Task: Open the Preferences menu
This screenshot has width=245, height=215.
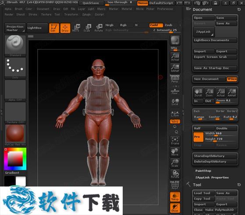Action: pos(165,9)
